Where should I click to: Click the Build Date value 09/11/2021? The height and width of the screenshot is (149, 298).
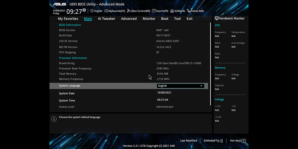[163, 35]
